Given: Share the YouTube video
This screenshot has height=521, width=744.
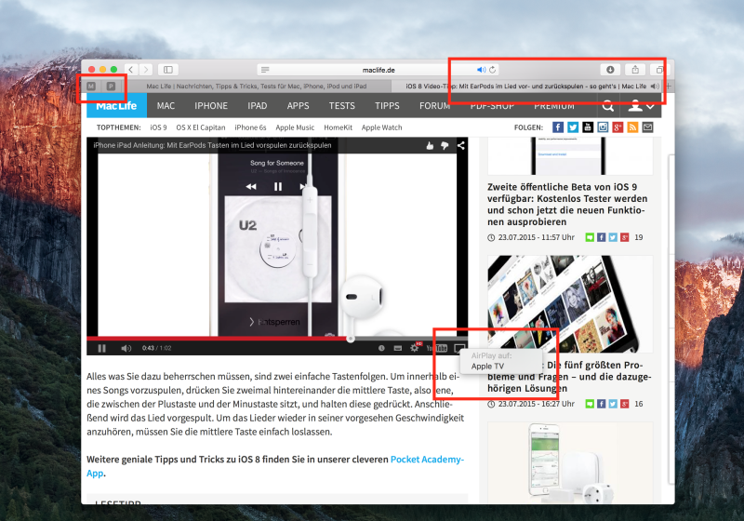Looking at the screenshot, I should [460, 146].
